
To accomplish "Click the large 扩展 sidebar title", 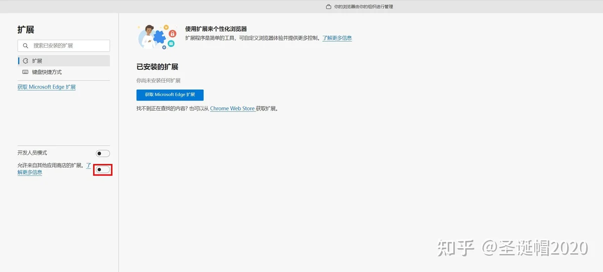I will [x=26, y=30].
